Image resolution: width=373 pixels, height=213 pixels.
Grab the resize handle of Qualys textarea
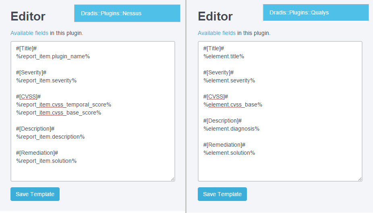(360, 178)
